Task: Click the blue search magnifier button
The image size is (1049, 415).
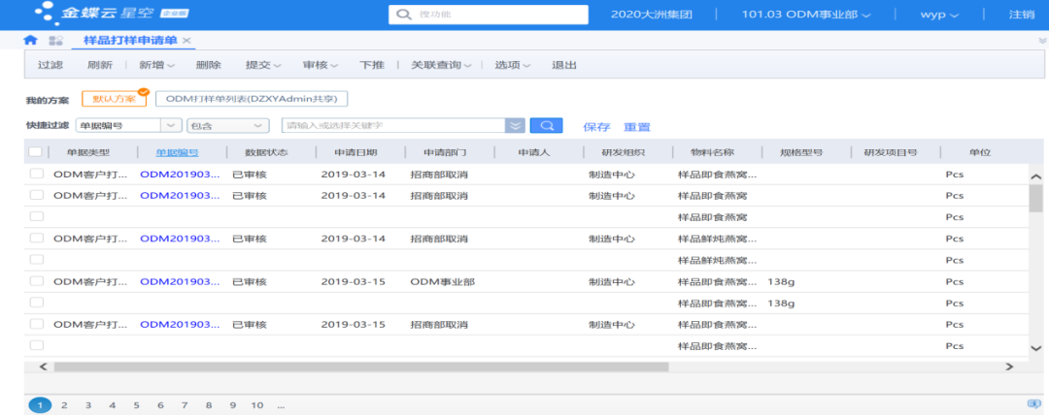Action: pyautogui.click(x=546, y=126)
